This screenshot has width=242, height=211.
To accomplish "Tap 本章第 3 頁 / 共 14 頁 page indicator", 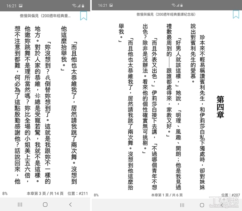I will pyautogui.click(x=45, y=193).
